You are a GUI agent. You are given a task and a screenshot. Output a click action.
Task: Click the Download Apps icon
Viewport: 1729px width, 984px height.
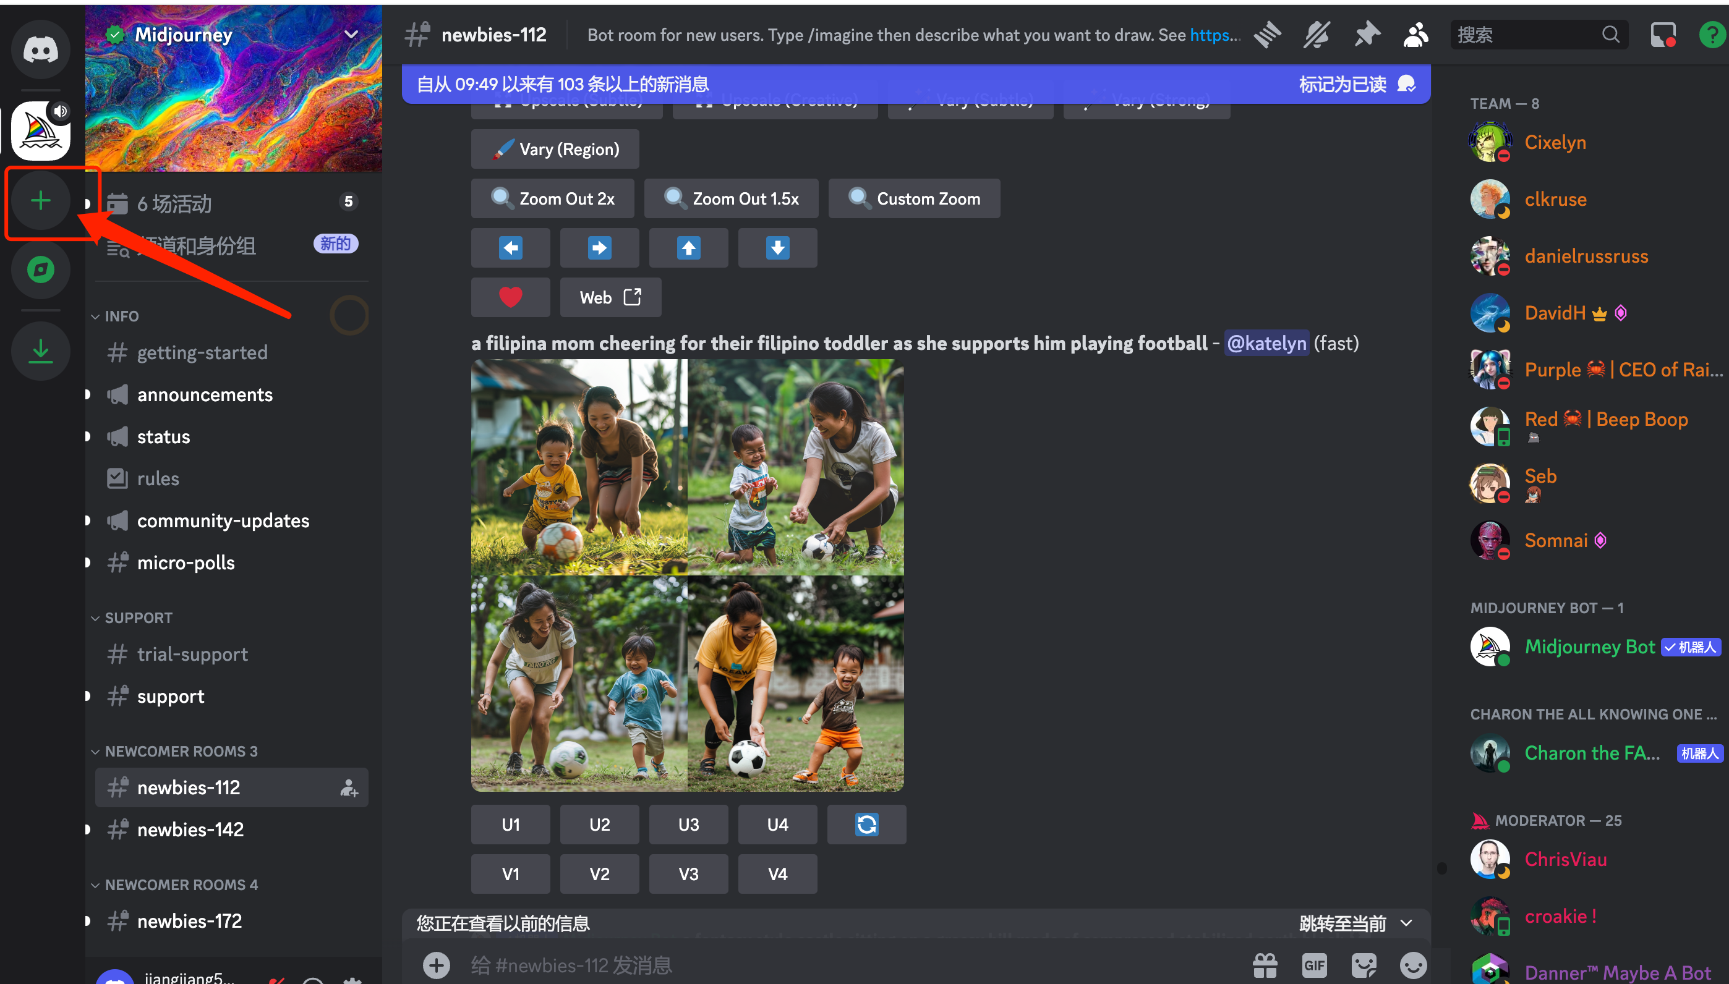pyautogui.click(x=41, y=350)
